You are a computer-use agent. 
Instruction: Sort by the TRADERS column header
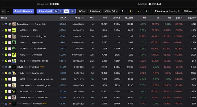click(129, 18)
